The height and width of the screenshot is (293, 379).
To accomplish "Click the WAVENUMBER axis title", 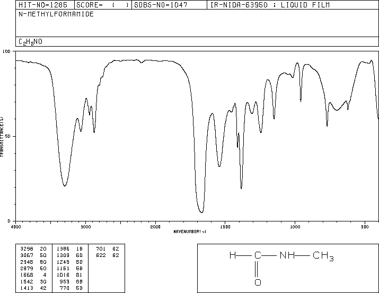I will (190, 232).
